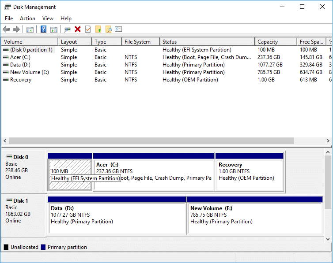Open the View menu
This screenshot has width=333, height=263.
point(48,19)
